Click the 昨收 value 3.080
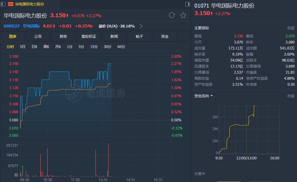Screen dimensions: 297x182 290,42
